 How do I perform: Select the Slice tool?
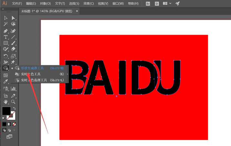click(x=13, y=96)
